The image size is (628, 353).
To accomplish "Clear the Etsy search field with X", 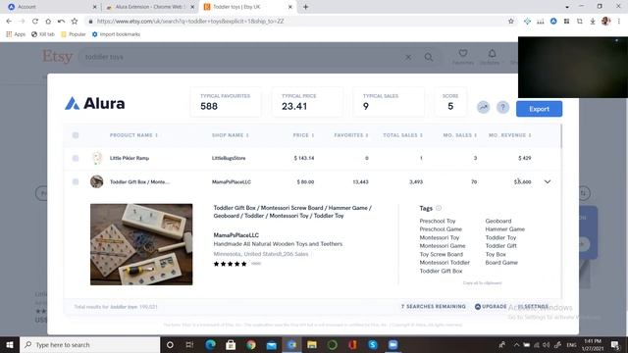I will [408, 57].
